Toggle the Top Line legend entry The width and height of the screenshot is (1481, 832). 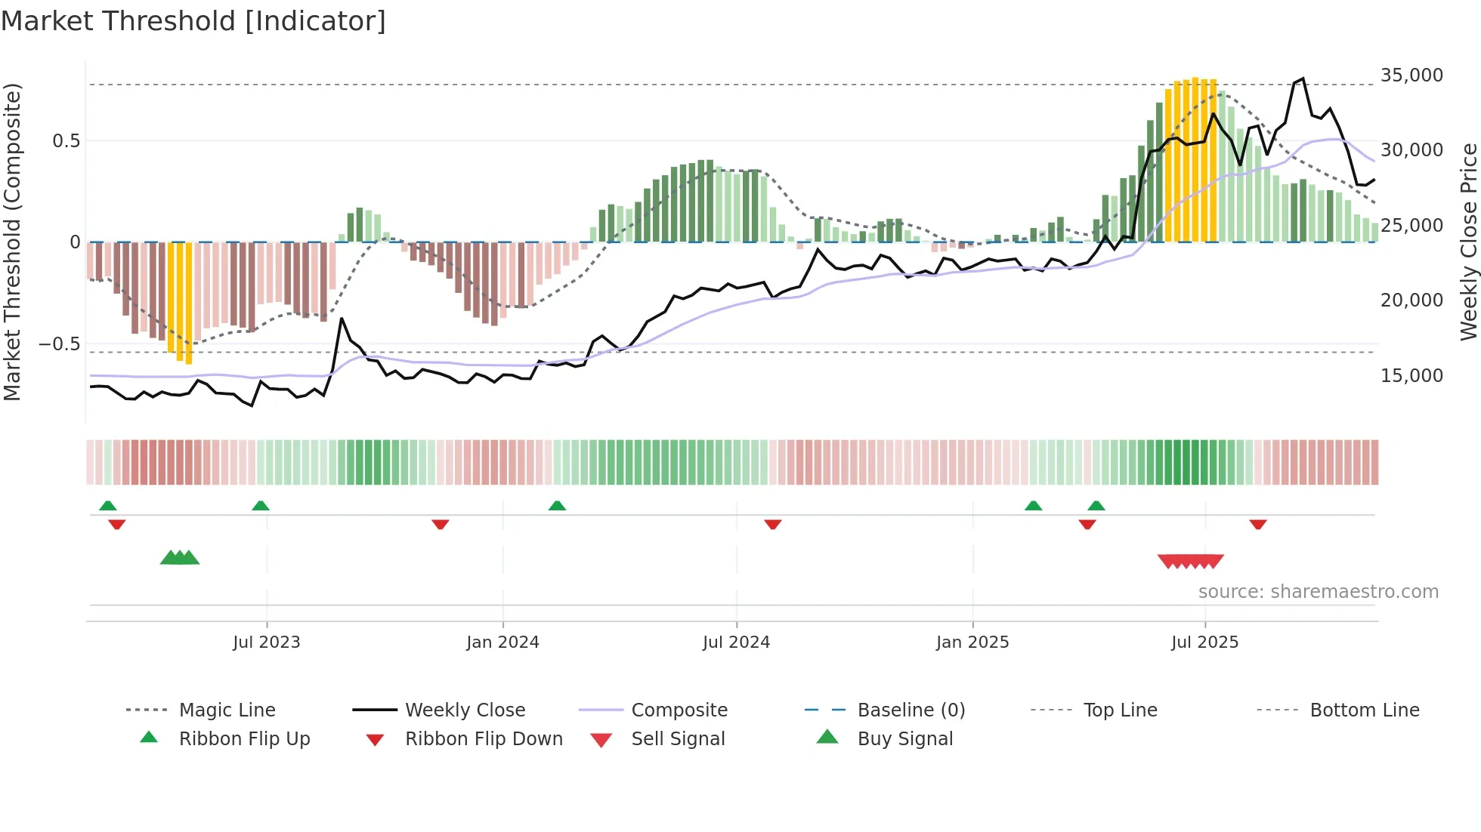coord(1120,710)
